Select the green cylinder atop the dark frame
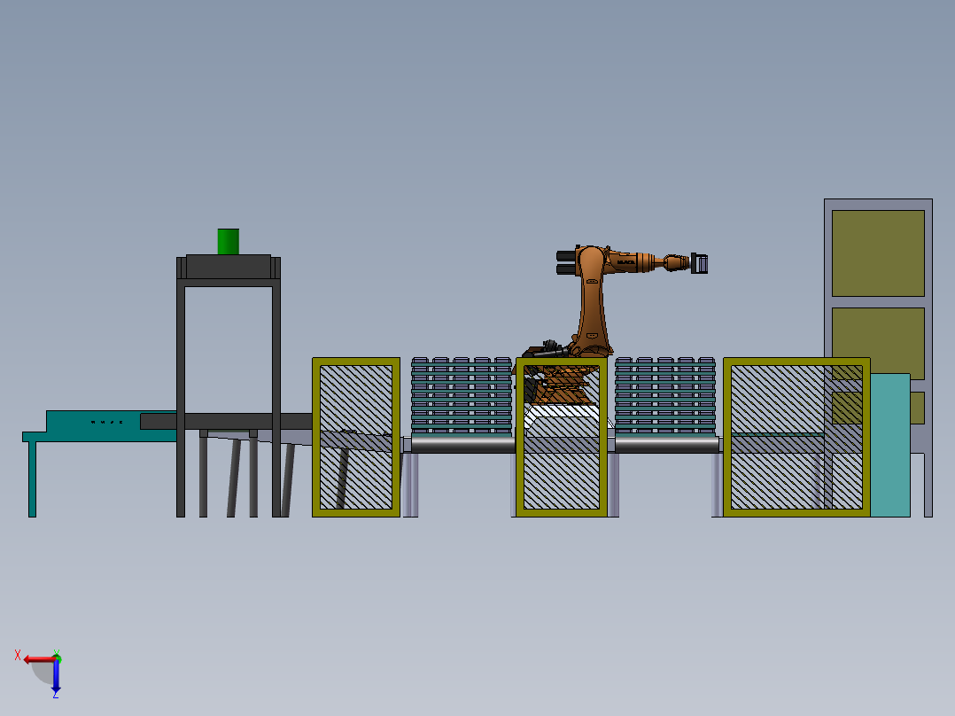 point(229,242)
